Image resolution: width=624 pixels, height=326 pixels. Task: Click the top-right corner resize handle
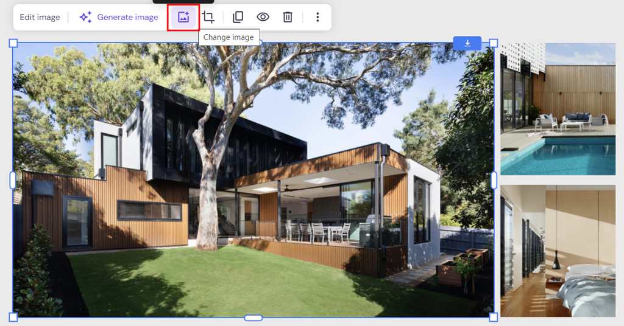[x=494, y=43]
